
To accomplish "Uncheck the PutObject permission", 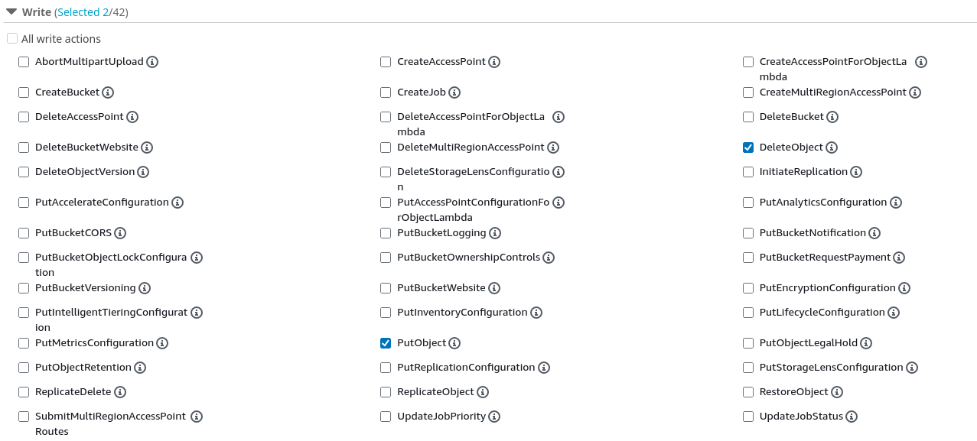I will [x=385, y=342].
